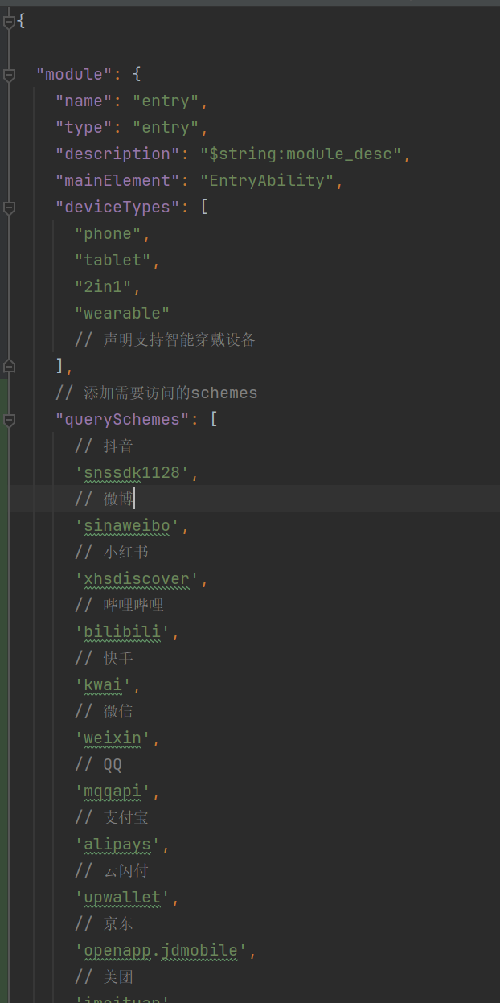Click the "$string:module_desc" value

coord(301,154)
